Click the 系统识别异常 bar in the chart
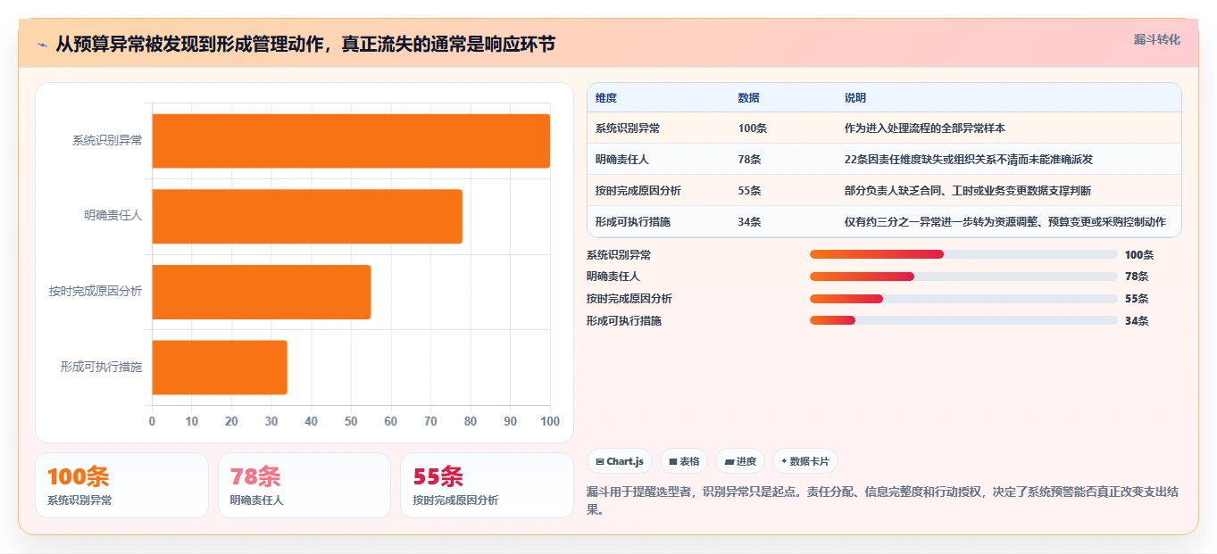The width and height of the screenshot is (1217, 554). pyautogui.click(x=351, y=141)
